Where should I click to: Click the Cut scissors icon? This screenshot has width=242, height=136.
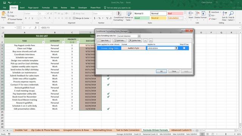pyautogui.click(x=8, y=12)
